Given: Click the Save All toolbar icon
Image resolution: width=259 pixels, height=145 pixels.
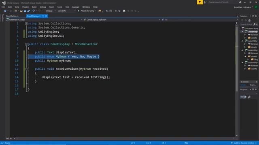Looking at the screenshot, I should coord(29,11).
